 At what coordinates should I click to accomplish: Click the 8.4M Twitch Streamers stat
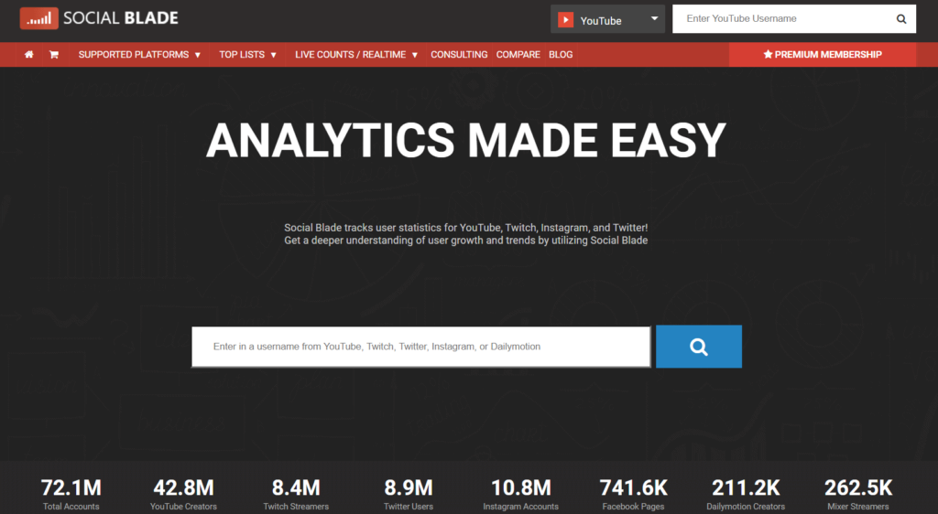click(x=296, y=495)
